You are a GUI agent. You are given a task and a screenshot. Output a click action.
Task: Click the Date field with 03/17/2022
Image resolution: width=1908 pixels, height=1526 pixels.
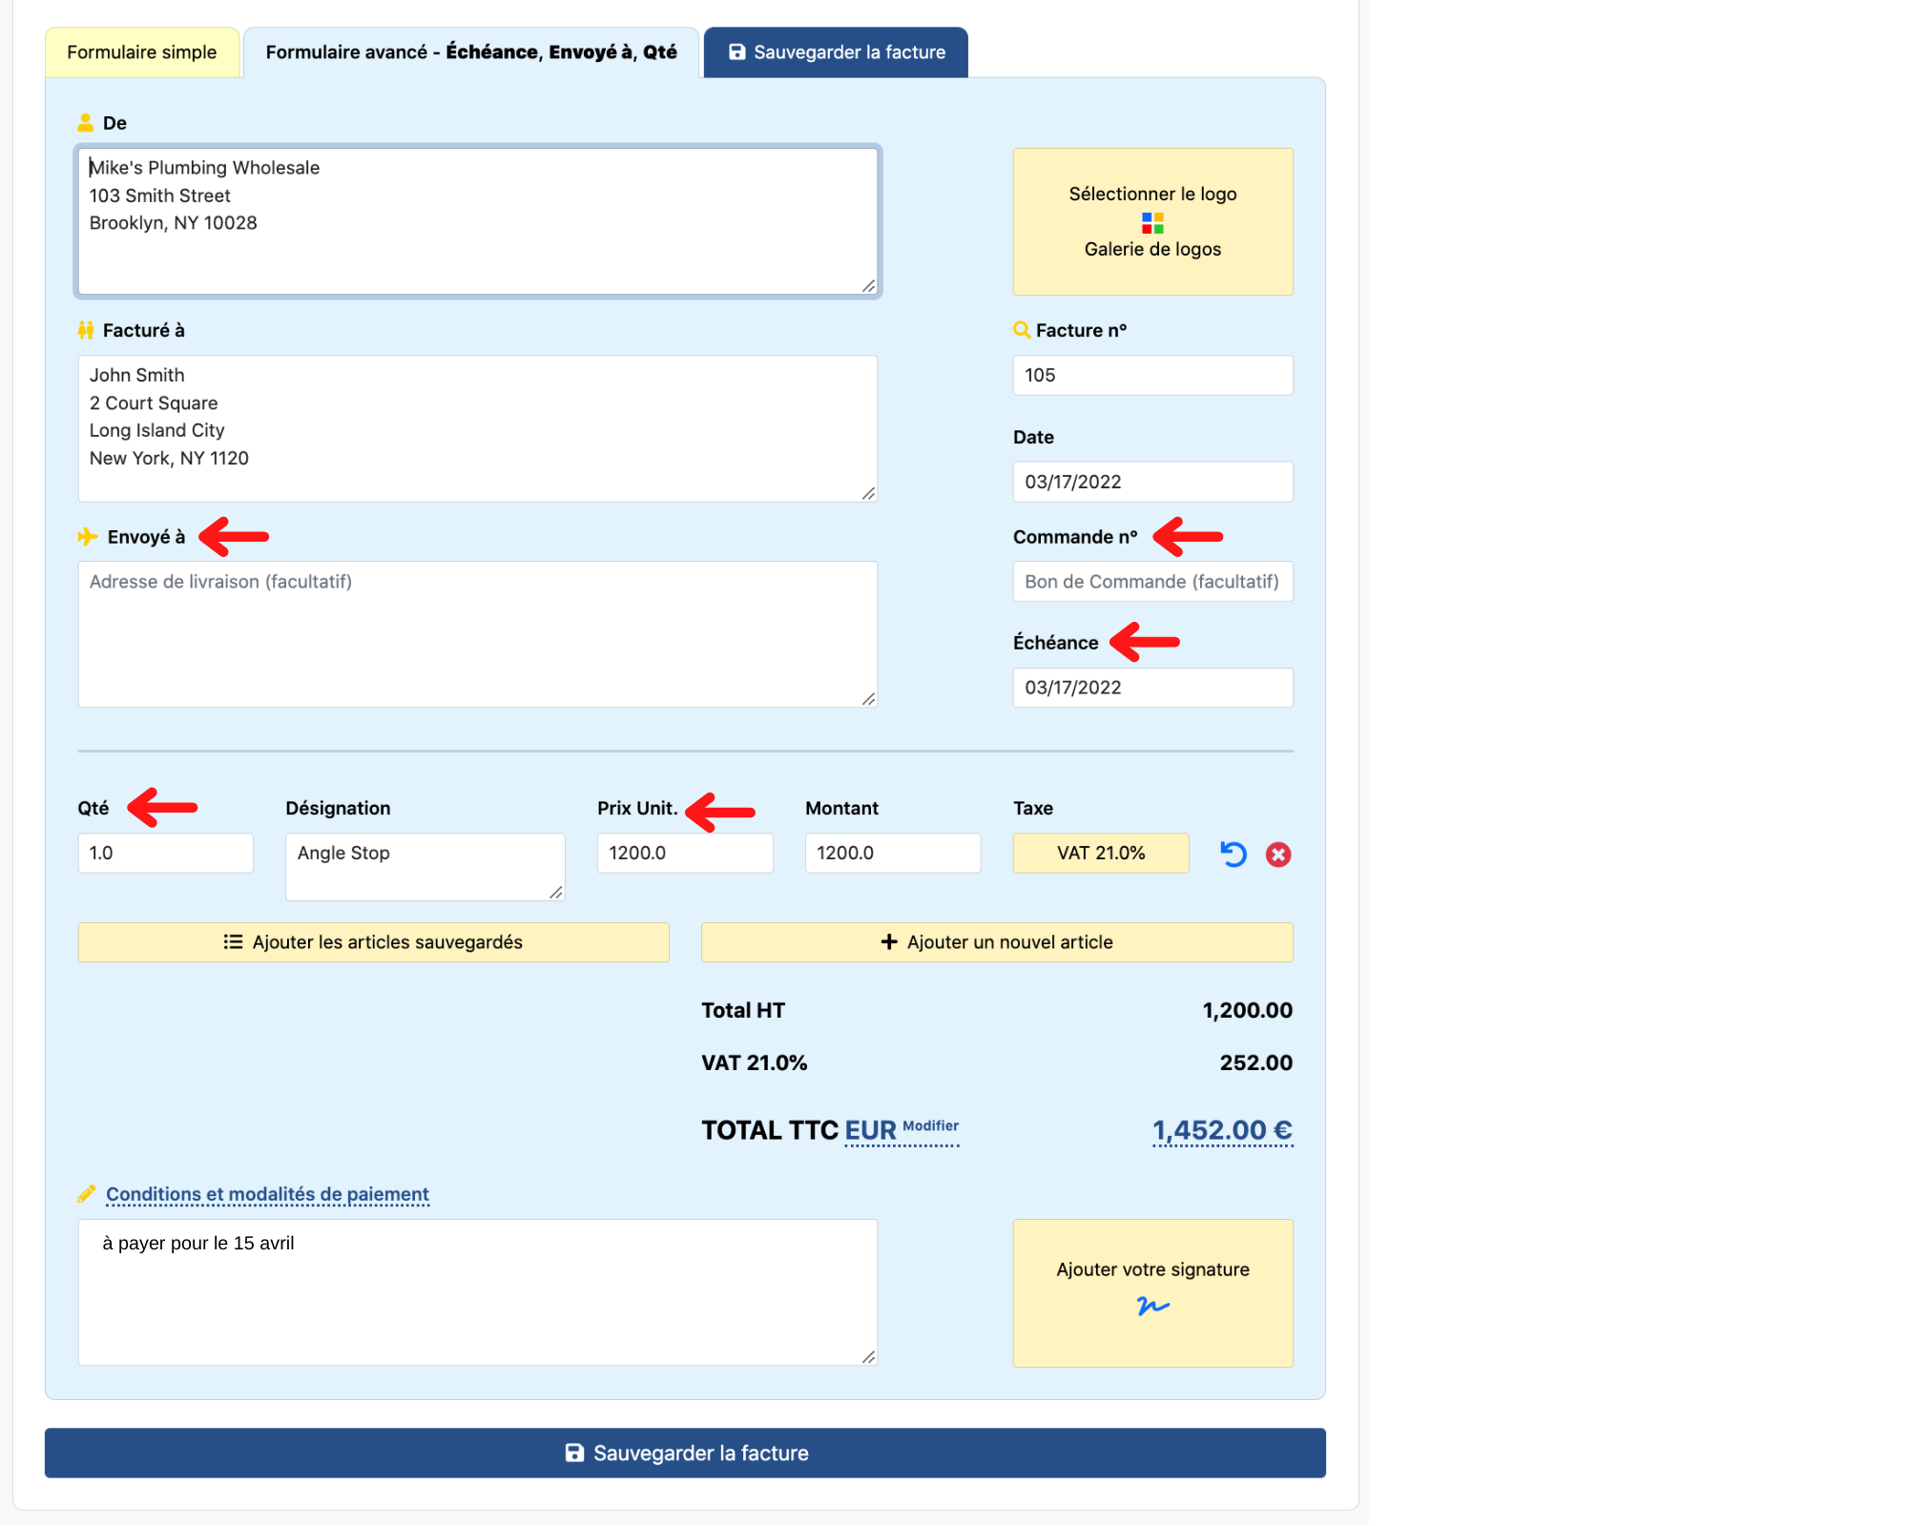1152,482
